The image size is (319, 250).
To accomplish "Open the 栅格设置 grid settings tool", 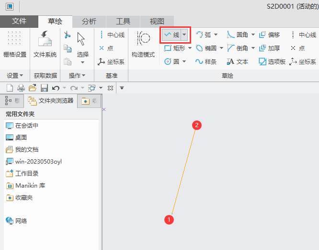I will point(15,44).
